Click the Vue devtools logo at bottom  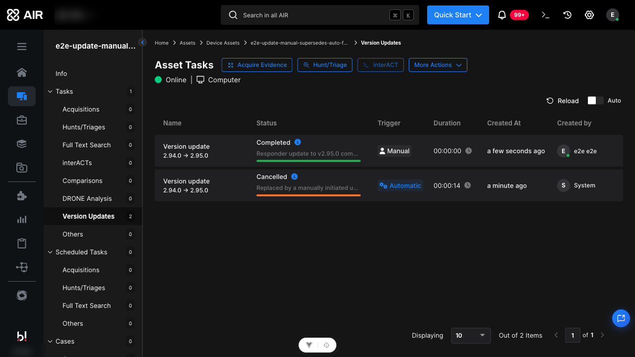point(309,345)
